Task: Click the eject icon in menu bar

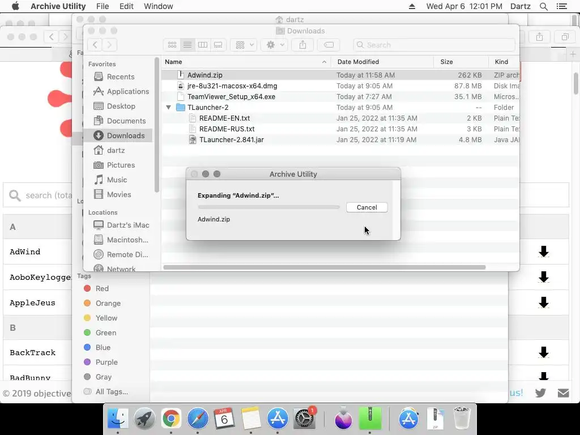Action: 412,6
